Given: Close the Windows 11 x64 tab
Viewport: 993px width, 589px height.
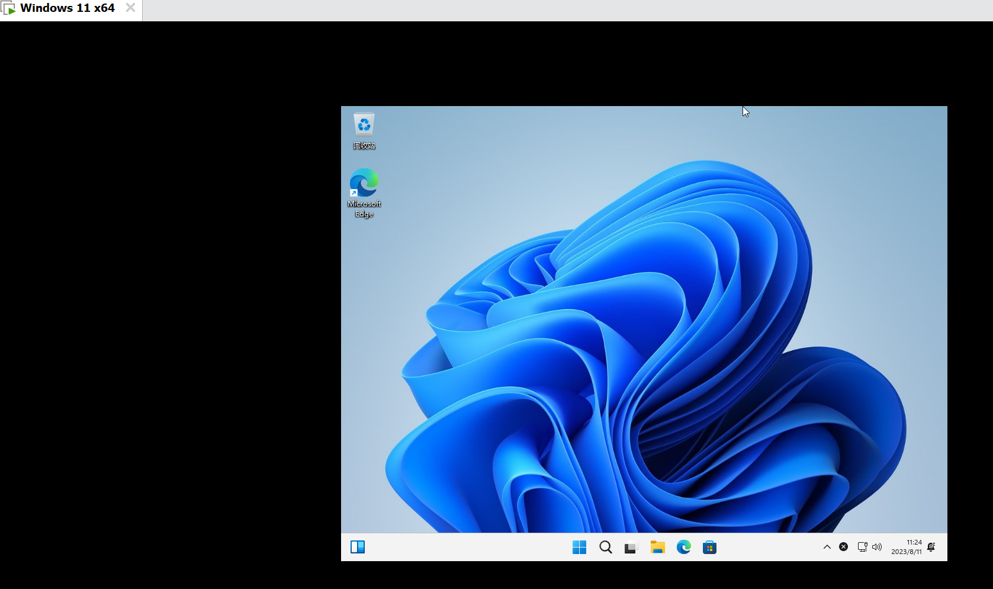Looking at the screenshot, I should (x=130, y=8).
